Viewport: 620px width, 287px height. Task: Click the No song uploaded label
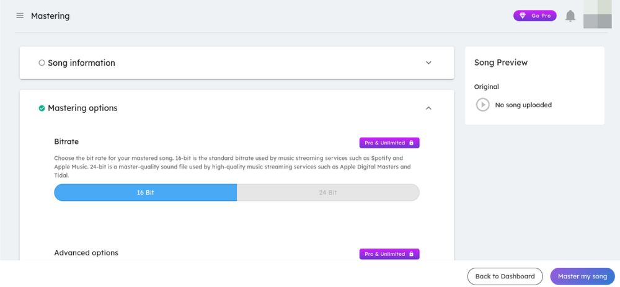523,105
